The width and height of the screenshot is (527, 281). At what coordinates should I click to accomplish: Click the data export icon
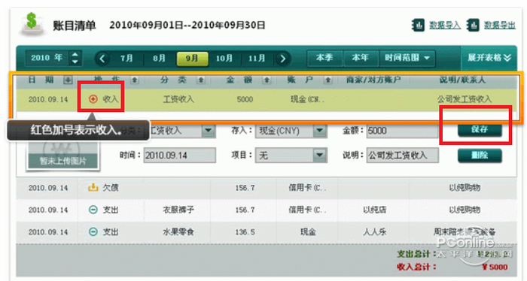(473, 26)
